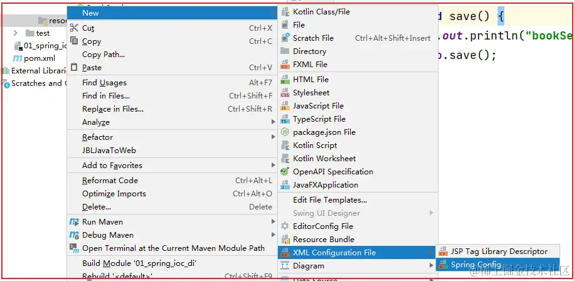Click the External Libraries bar-chart icon
Image resolution: width=574 pixels, height=281 pixels.
[x=6, y=71]
